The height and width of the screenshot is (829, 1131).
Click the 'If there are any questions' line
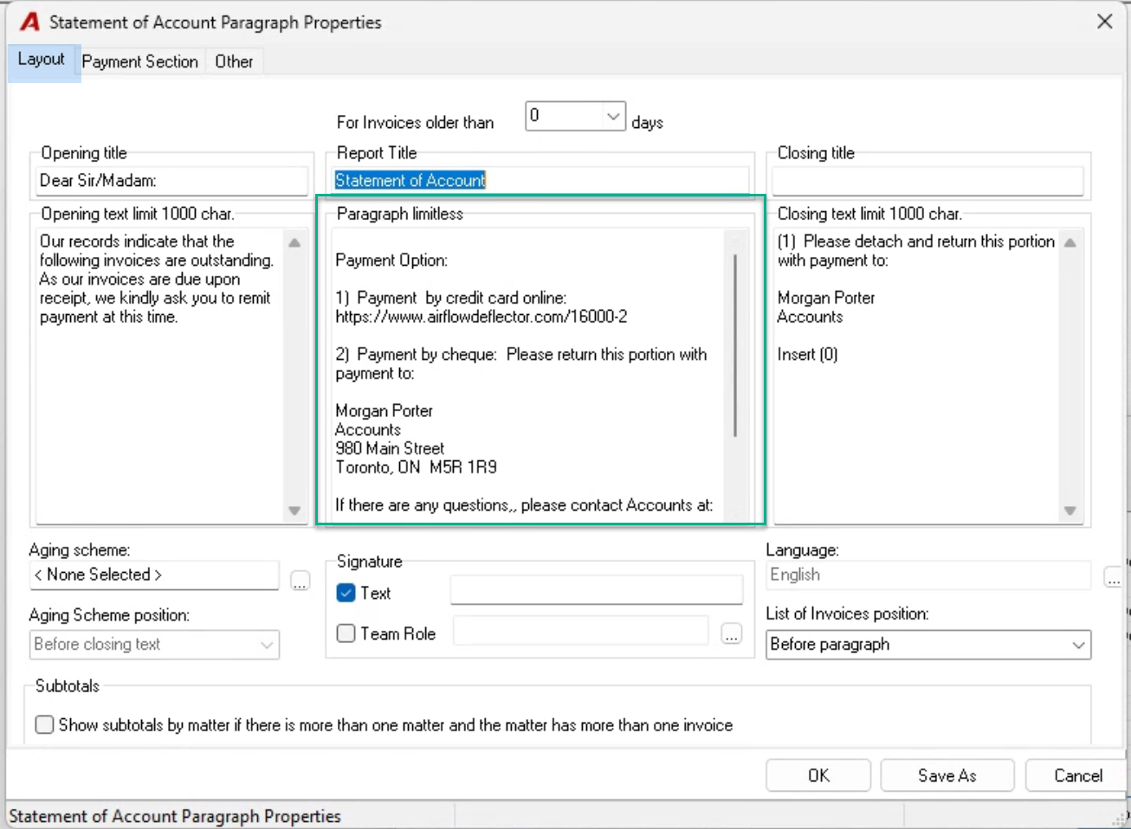tap(524, 505)
